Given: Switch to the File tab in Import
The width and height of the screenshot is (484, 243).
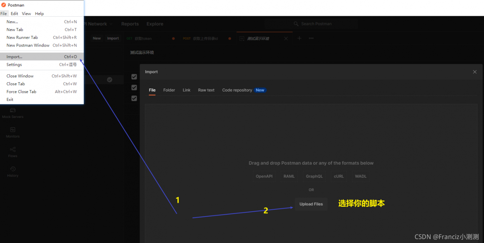Looking at the screenshot, I should [152, 90].
